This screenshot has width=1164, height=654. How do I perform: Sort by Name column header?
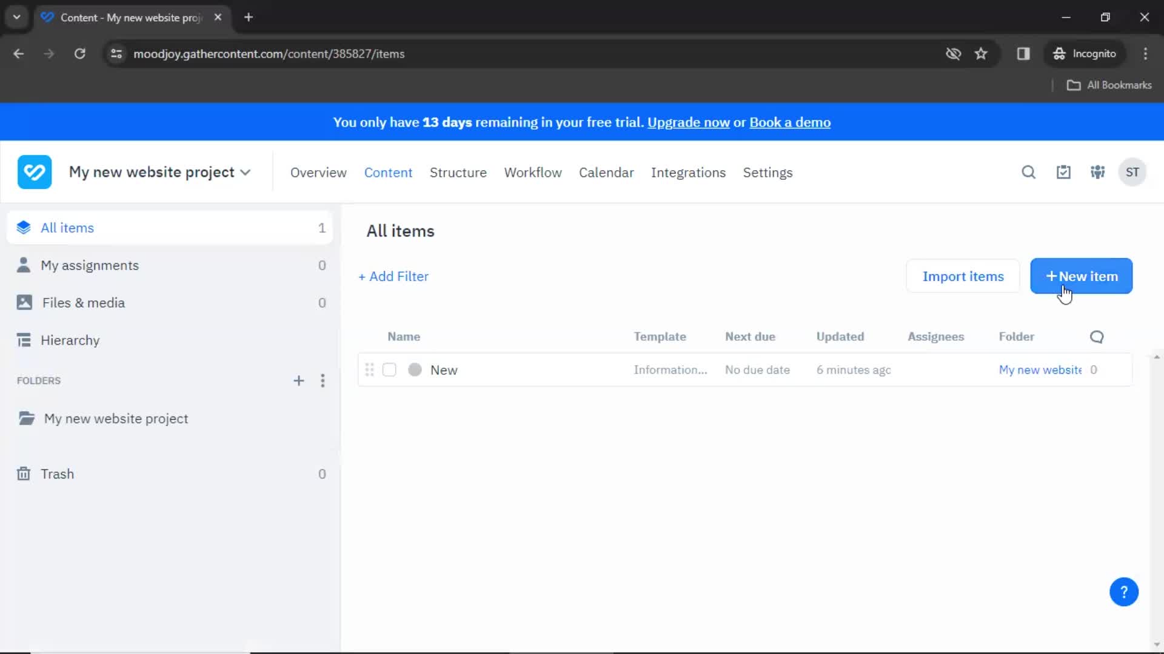coord(404,337)
